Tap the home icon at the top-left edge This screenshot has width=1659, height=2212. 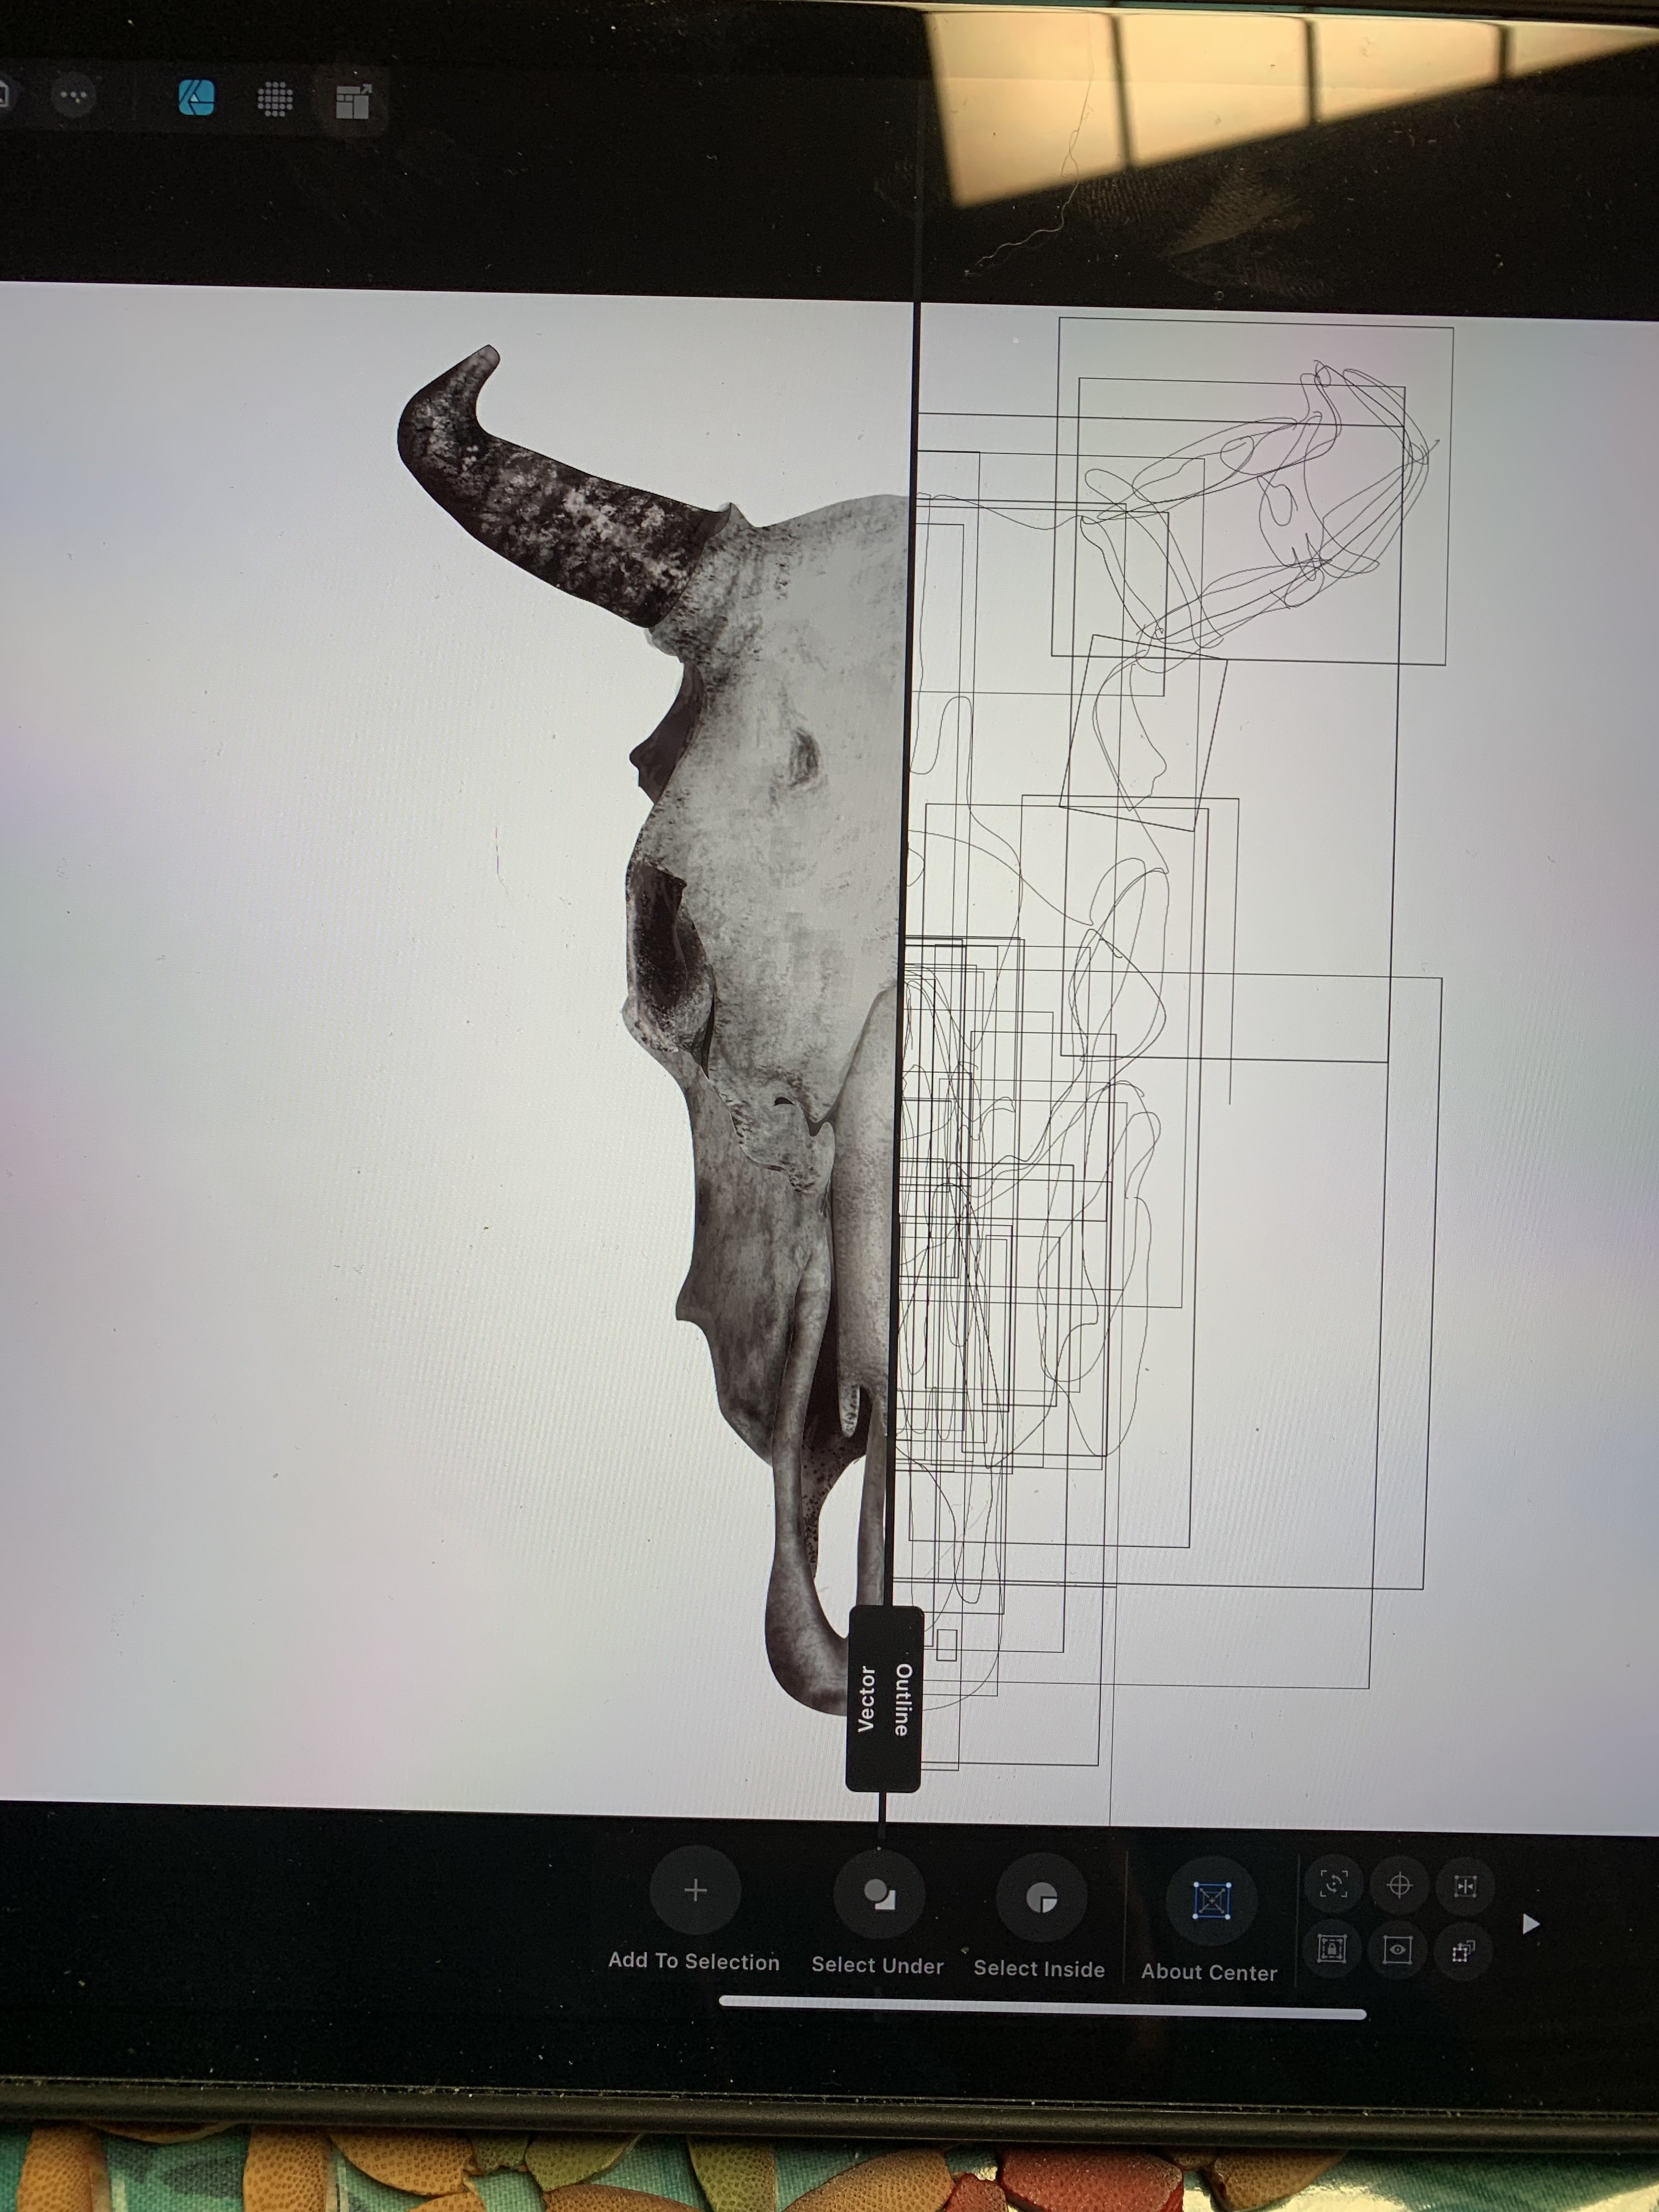4,94
